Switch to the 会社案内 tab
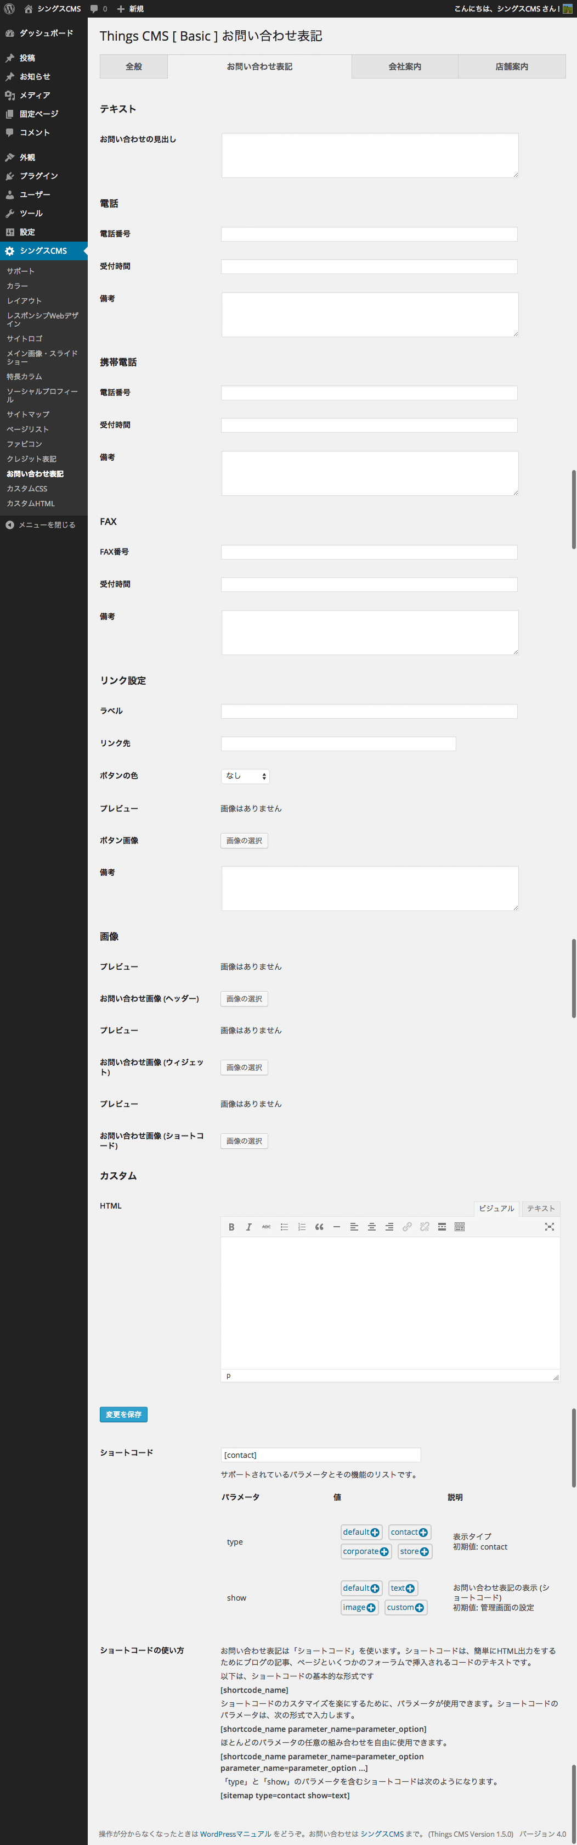The width and height of the screenshot is (577, 1845). click(x=405, y=66)
